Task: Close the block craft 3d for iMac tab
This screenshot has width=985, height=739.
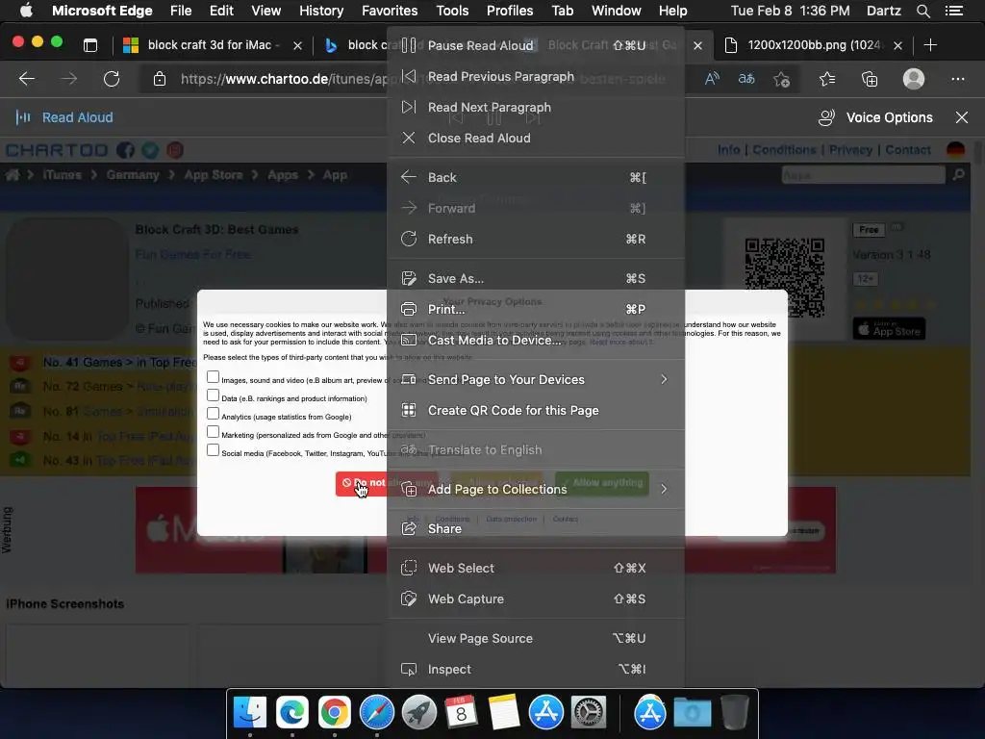Action: 298,45
